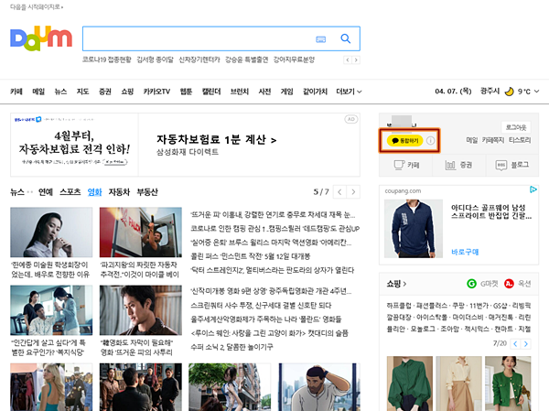This screenshot has width=549, height=411.
Task: Open headline about 닥터 스트레인지2
Action: pos(273,270)
